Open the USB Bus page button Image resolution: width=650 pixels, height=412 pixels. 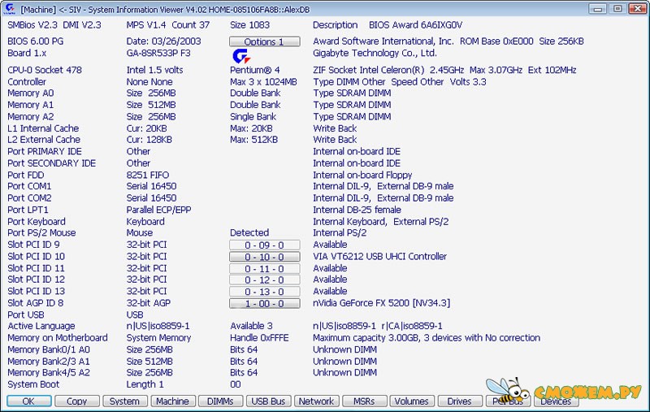(x=268, y=401)
